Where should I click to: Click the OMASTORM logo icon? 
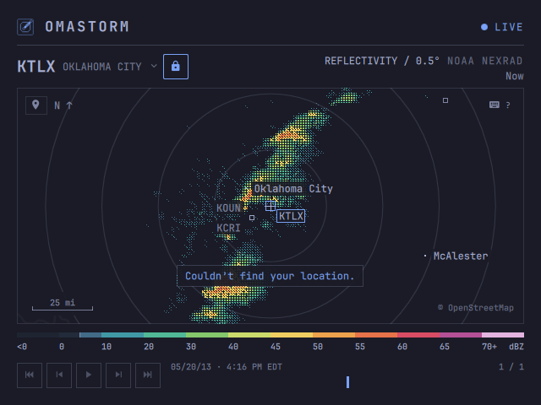click(x=25, y=27)
